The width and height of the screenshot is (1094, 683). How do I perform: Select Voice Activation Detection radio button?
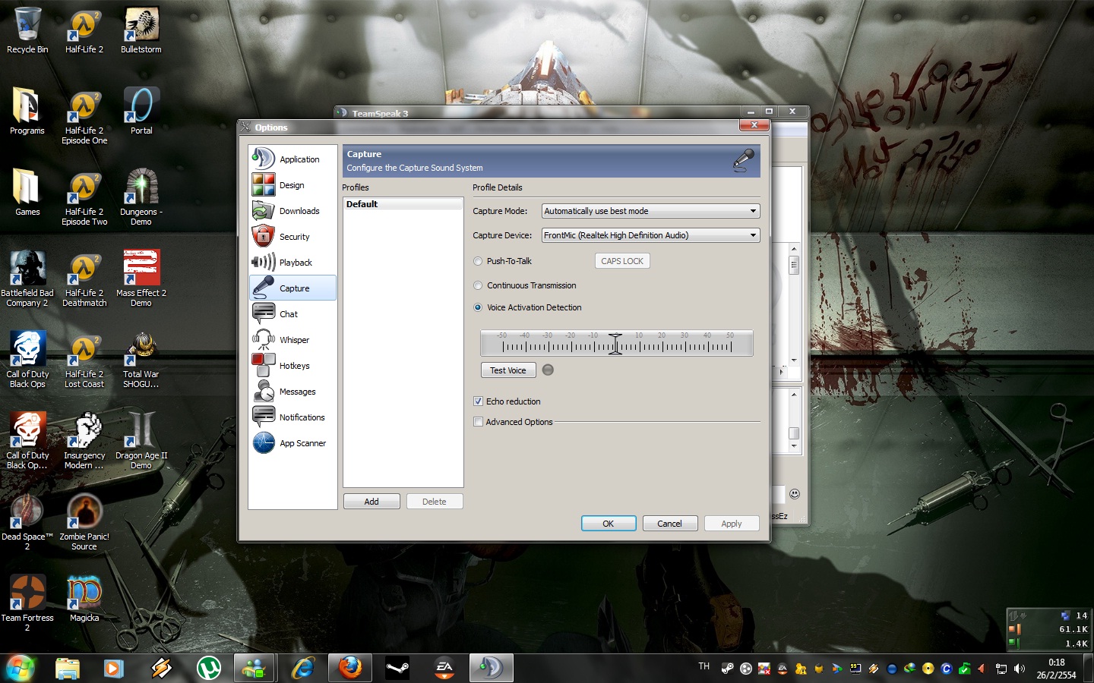click(478, 307)
